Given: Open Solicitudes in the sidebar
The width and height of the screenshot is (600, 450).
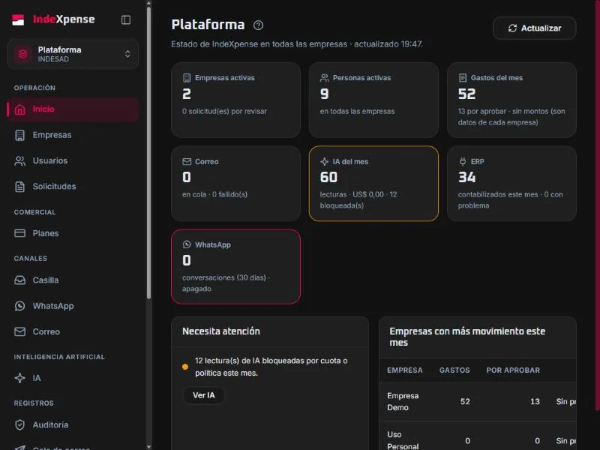Looking at the screenshot, I should [73, 186].
